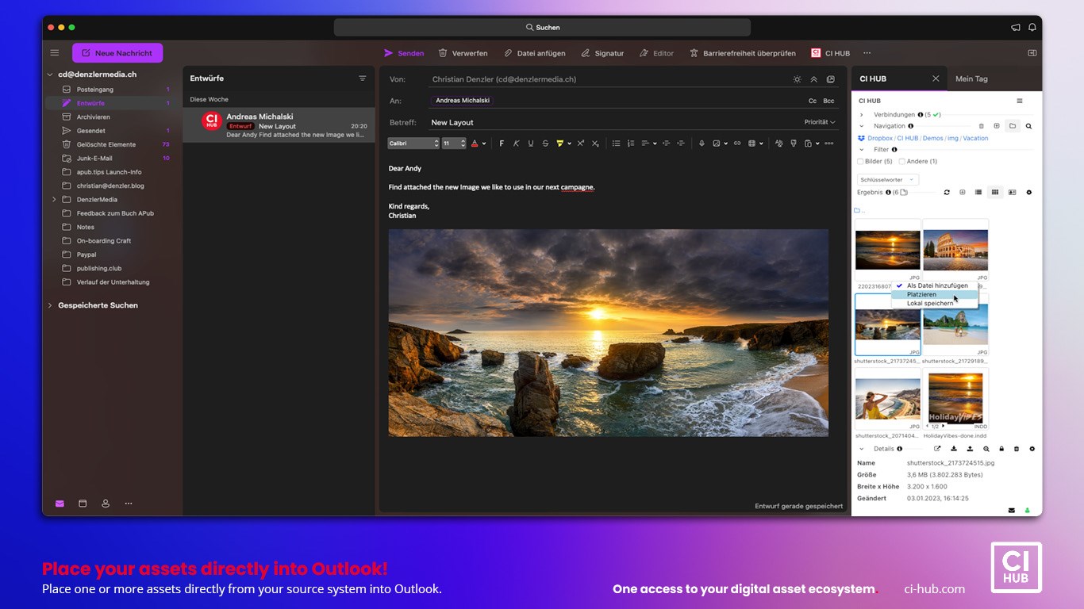Apply strikethrough formatting
This screenshot has height=609, width=1084.
pyautogui.click(x=545, y=144)
